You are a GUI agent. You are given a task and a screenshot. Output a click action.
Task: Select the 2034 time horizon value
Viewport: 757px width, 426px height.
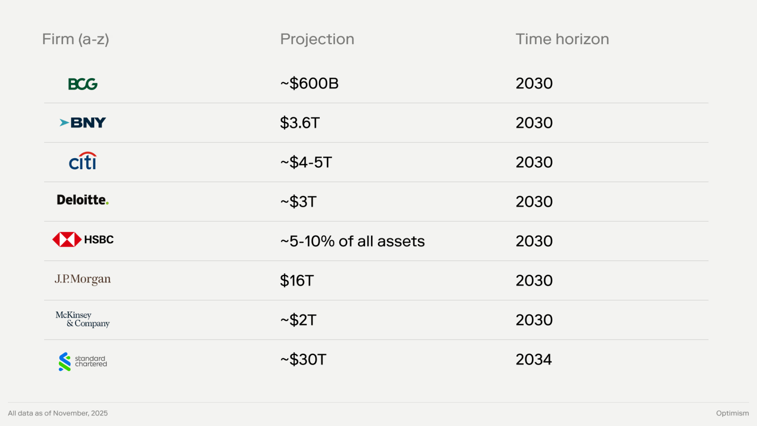click(534, 360)
